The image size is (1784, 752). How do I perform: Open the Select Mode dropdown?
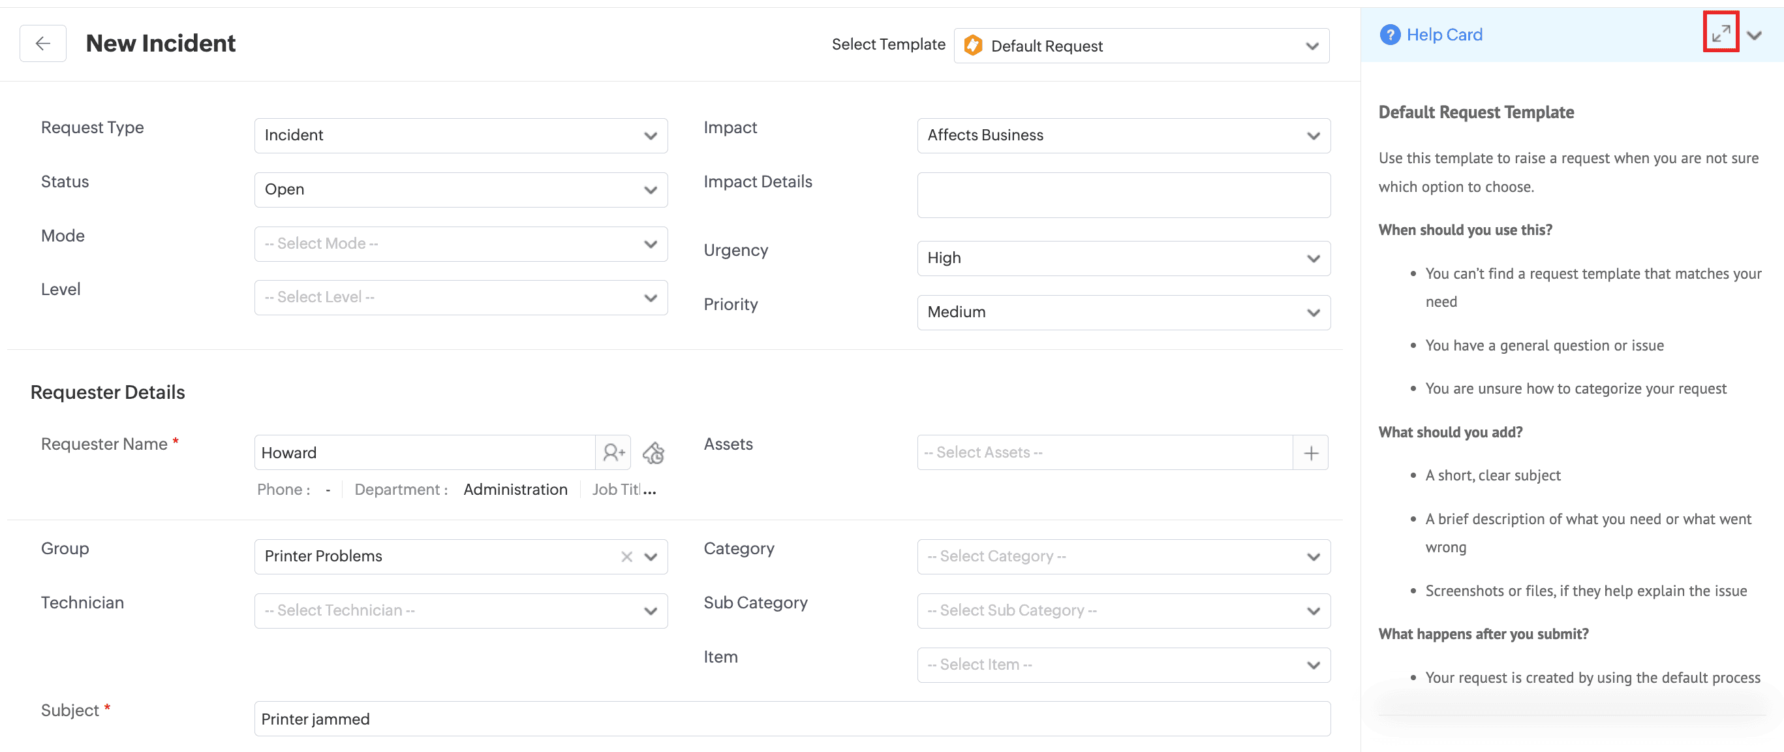[x=461, y=244]
